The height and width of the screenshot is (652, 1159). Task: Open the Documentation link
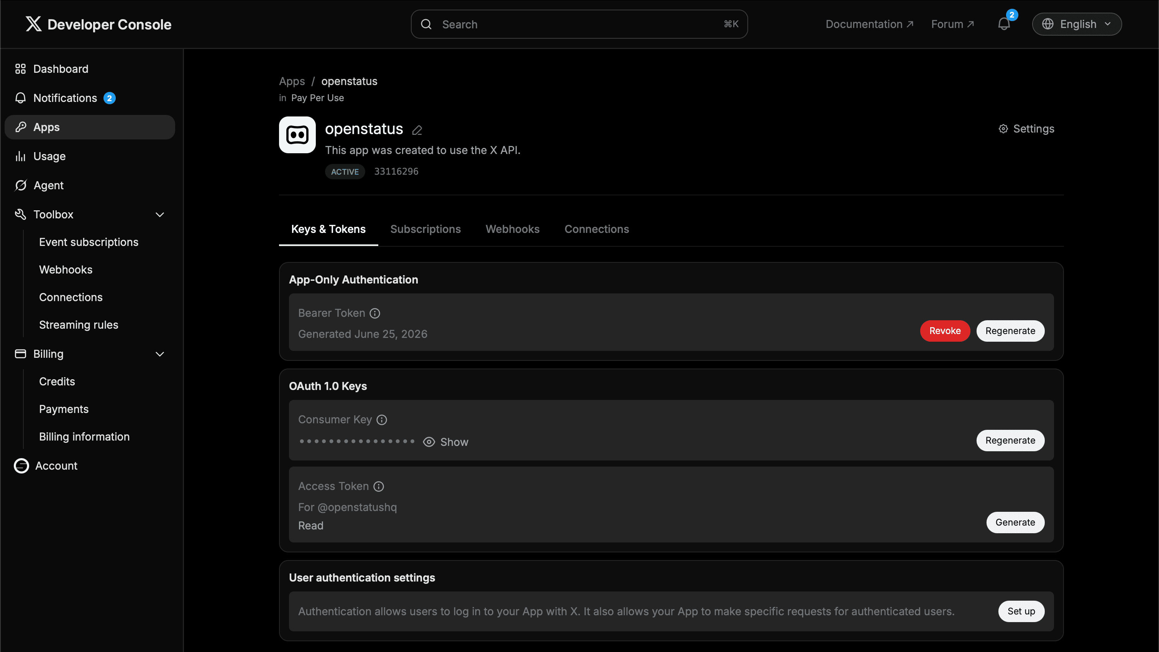[x=869, y=24]
